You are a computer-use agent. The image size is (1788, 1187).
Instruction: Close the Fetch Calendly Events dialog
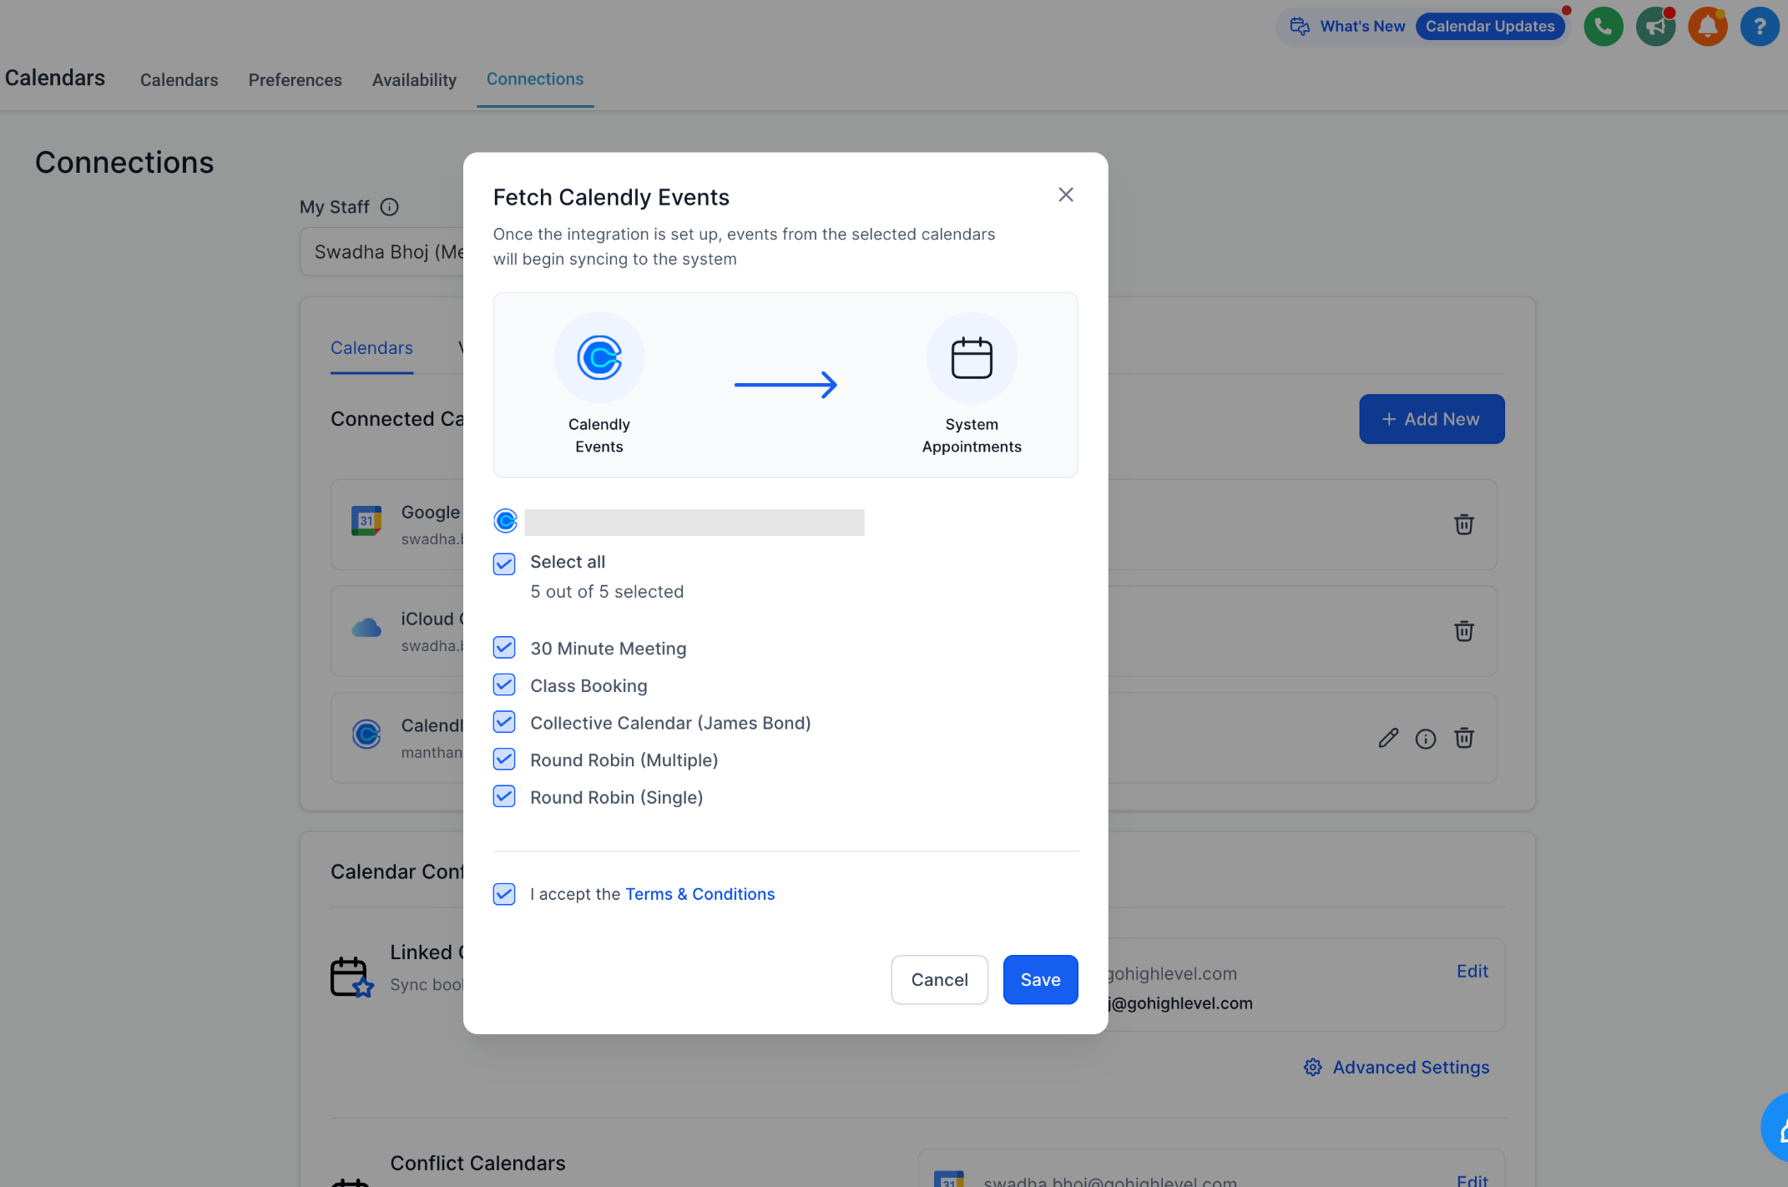click(1066, 194)
